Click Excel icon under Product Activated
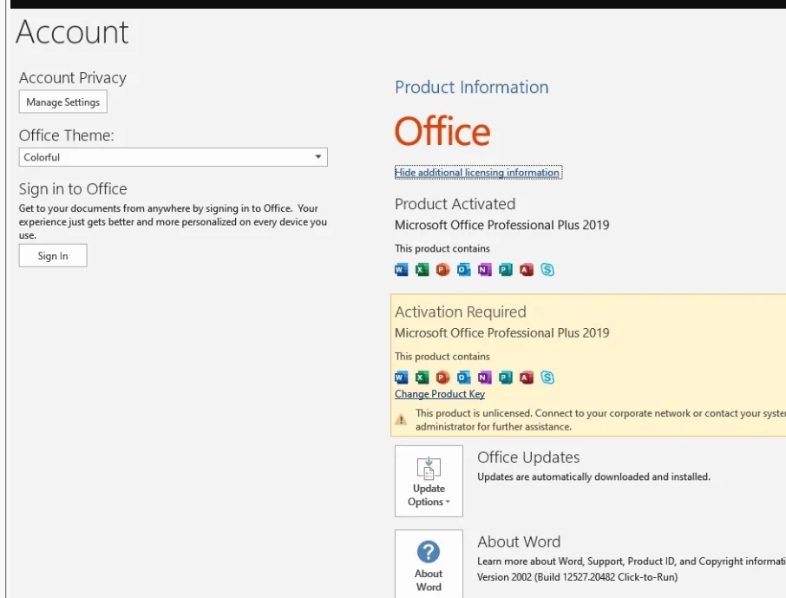Viewport: 786px width, 598px height. (x=422, y=270)
